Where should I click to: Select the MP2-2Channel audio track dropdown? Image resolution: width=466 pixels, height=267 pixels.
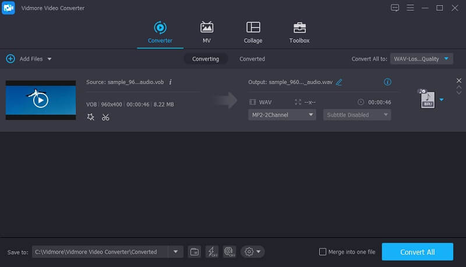coord(282,115)
